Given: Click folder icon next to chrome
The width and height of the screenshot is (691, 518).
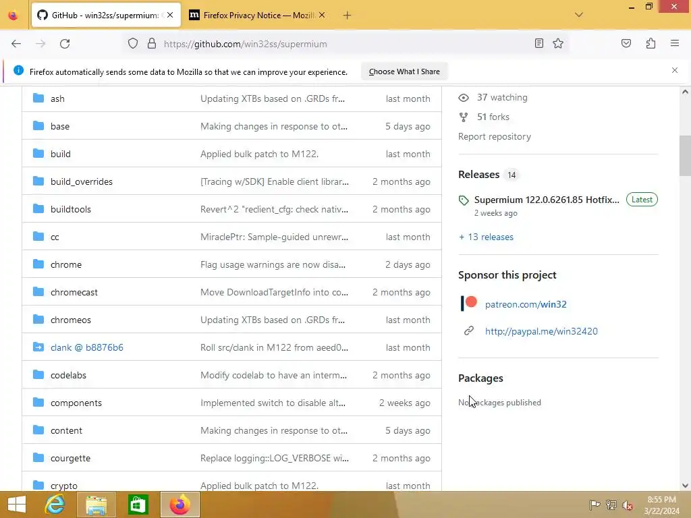Looking at the screenshot, I should coord(38,264).
